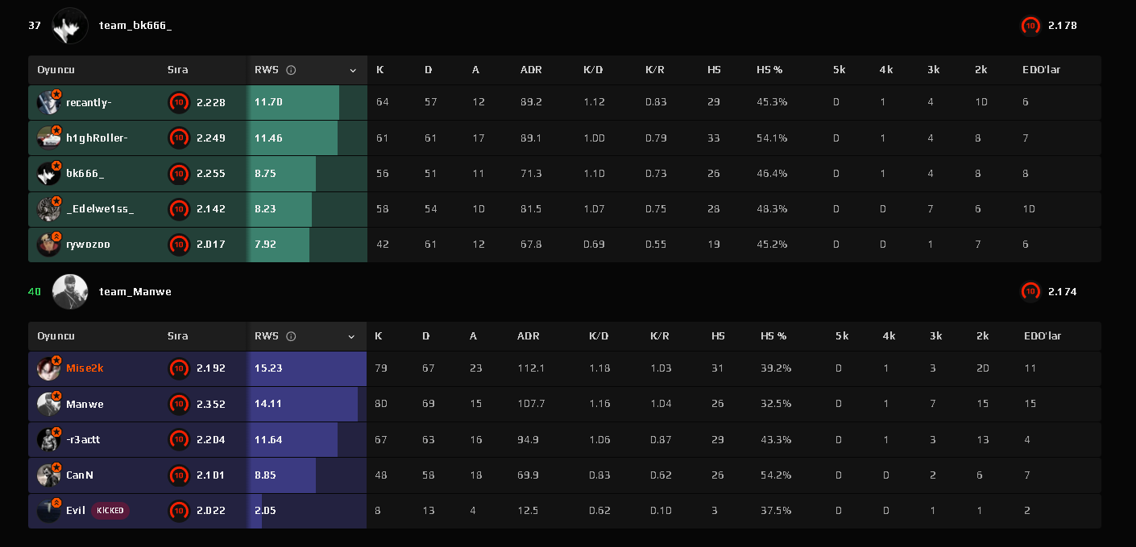Expand the RWS sort arrow in the top table

click(353, 71)
